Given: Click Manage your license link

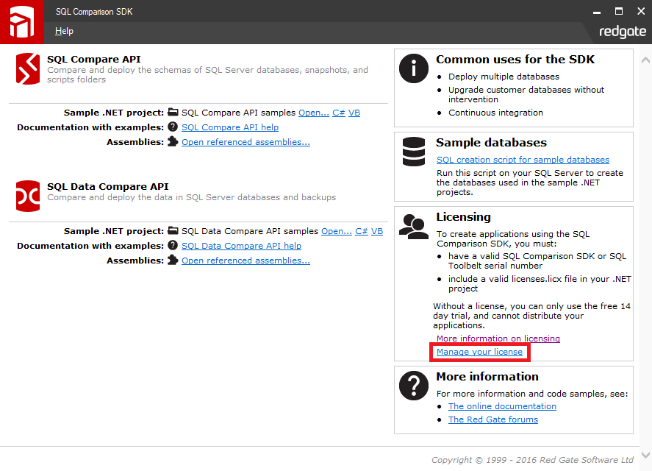Looking at the screenshot, I should tap(479, 353).
